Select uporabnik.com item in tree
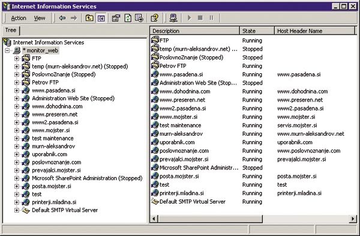Viewport: 360px width, 236px height. point(50,154)
